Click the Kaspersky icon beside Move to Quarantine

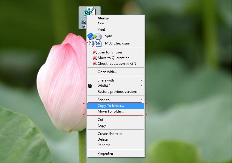pos(95,58)
